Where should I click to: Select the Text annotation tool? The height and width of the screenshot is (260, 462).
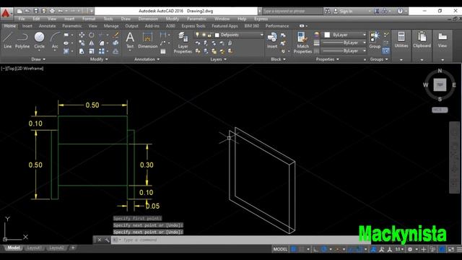pyautogui.click(x=130, y=40)
